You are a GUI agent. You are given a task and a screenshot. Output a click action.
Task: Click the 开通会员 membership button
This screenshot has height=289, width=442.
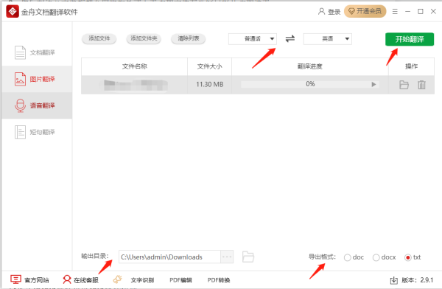coord(365,11)
